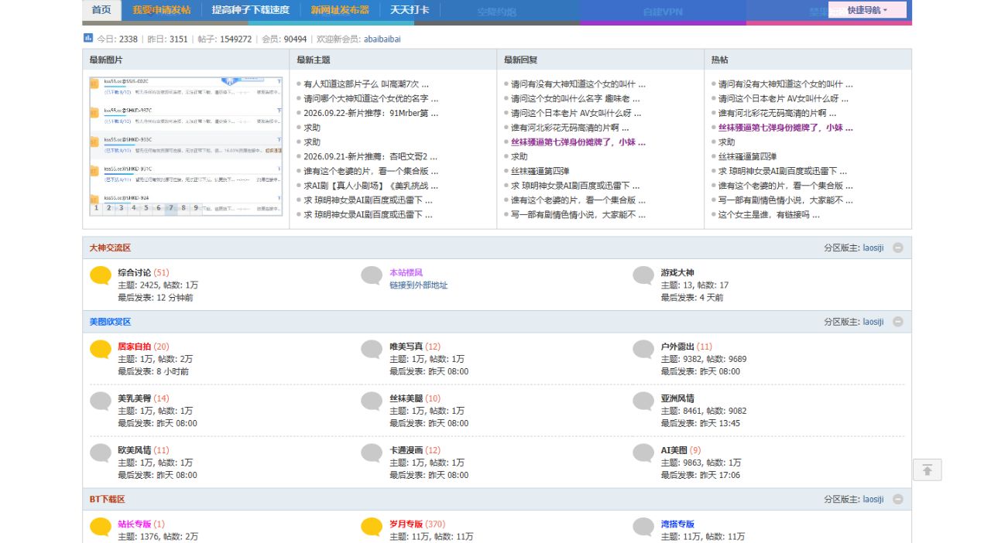Click 最后发表: 昨天 17:06 under AI美图
The height and width of the screenshot is (543, 991).
tap(701, 476)
